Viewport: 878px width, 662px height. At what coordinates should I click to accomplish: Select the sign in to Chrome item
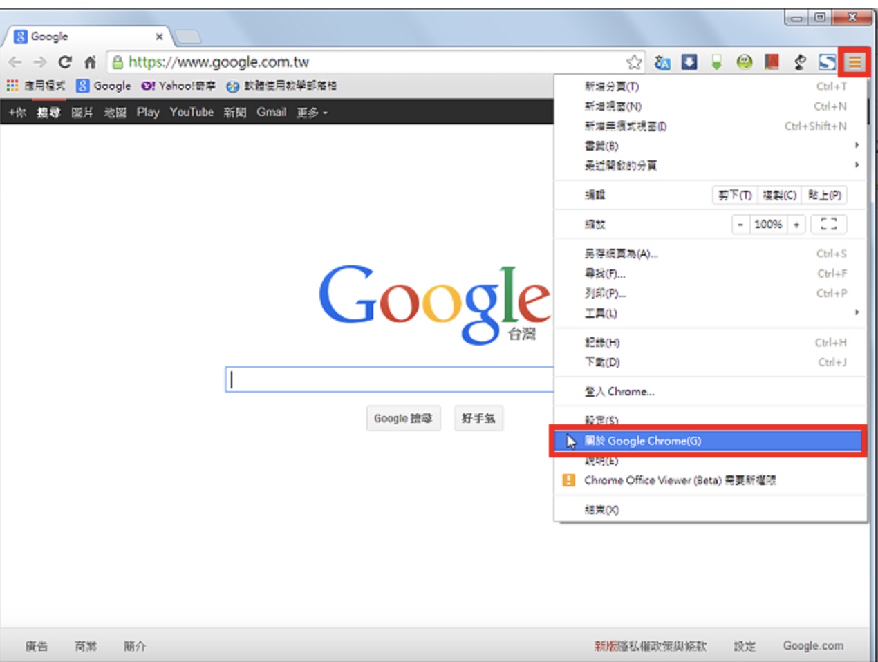(711, 391)
